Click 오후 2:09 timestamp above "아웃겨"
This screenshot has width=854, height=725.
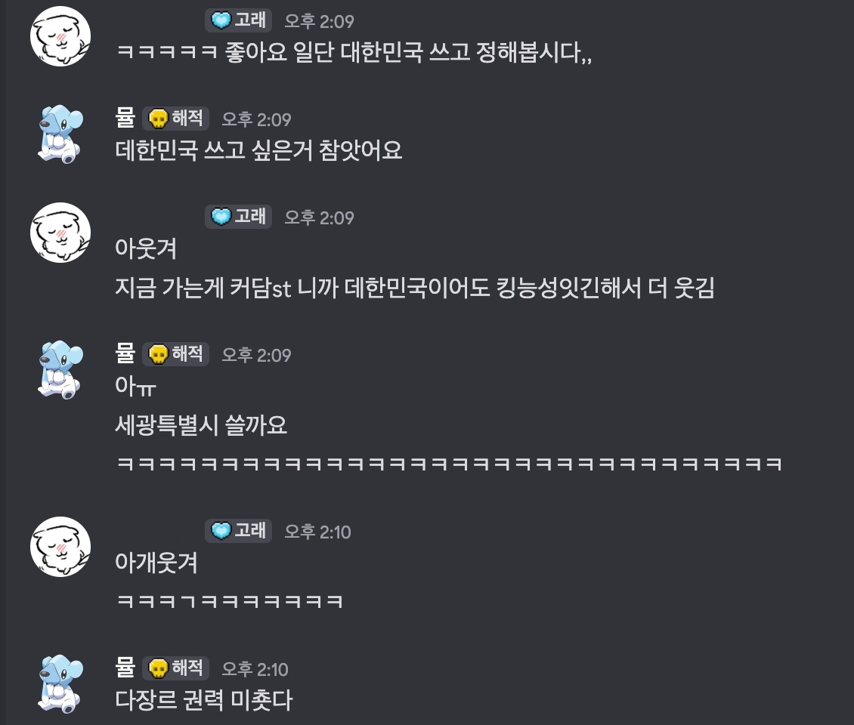coord(319,217)
